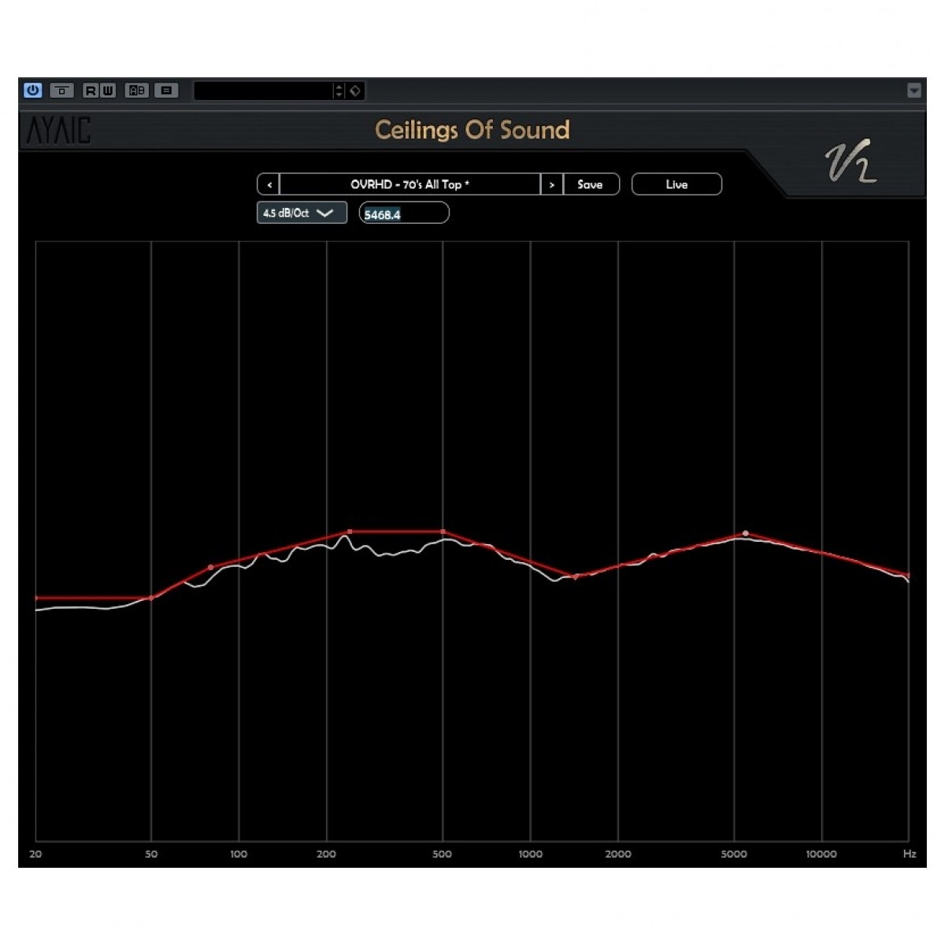Enable Write automation (W) button
945x945 pixels.
click(x=108, y=91)
